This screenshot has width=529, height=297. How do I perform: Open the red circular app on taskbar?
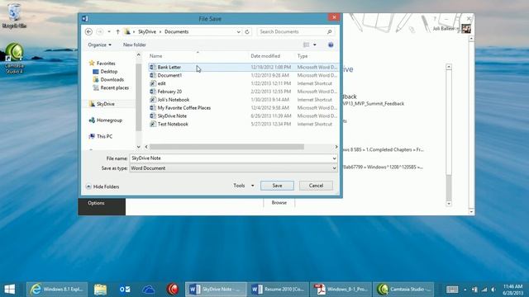pos(173,290)
